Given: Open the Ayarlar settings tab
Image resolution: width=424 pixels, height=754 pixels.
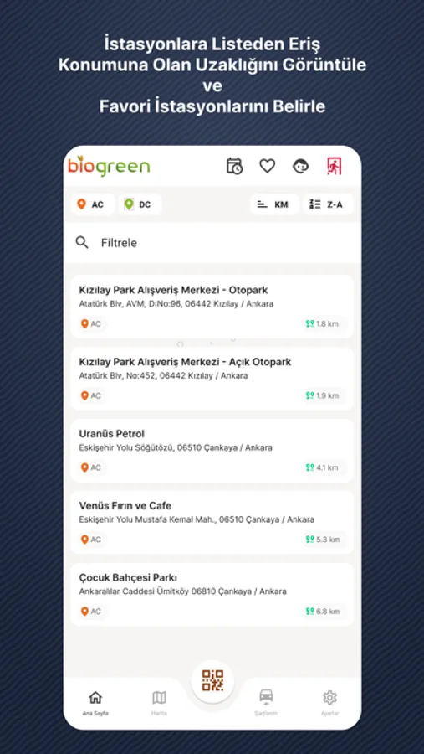Looking at the screenshot, I should click(329, 703).
